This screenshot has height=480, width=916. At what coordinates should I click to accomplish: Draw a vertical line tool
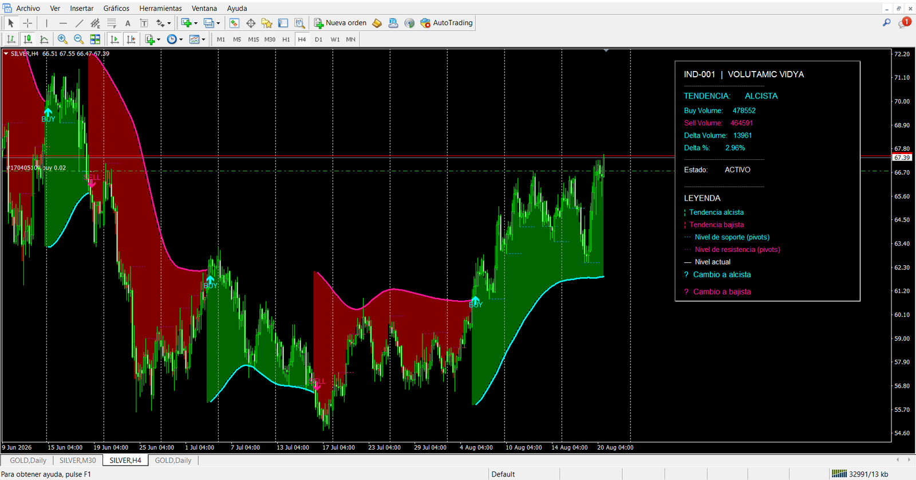pos(46,23)
